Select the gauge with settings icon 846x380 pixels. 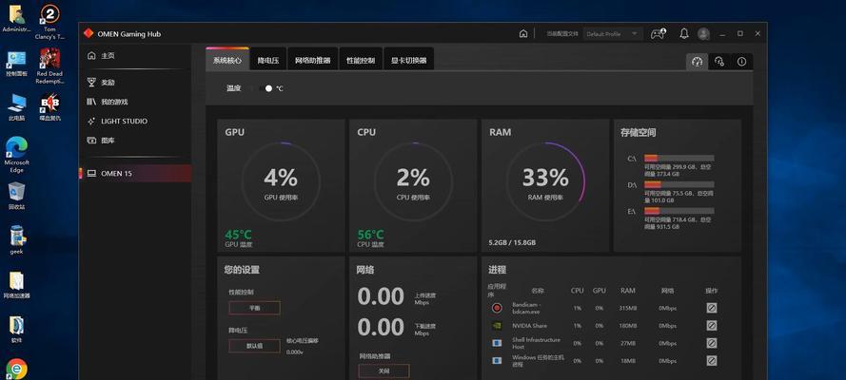tap(719, 62)
